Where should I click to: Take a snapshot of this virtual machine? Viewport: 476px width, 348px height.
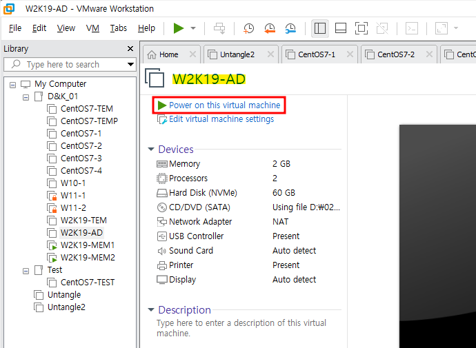[x=248, y=28]
